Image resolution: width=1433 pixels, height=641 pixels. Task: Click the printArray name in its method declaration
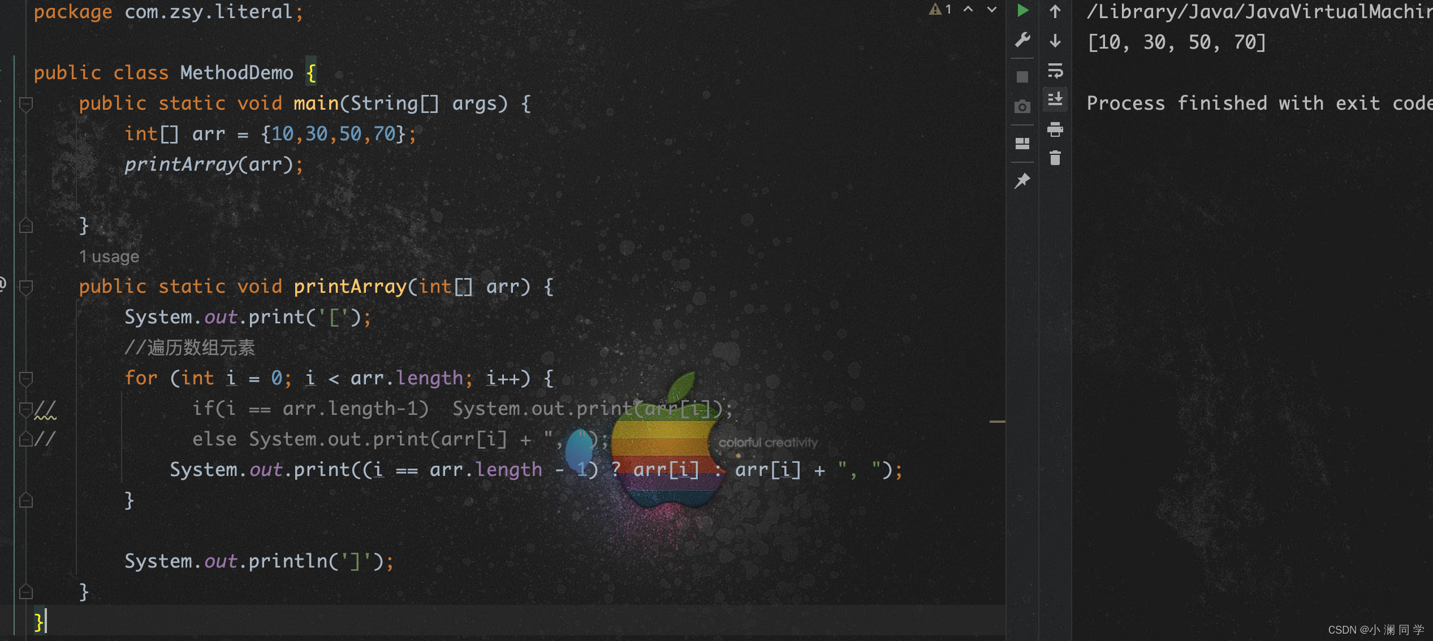pos(350,287)
